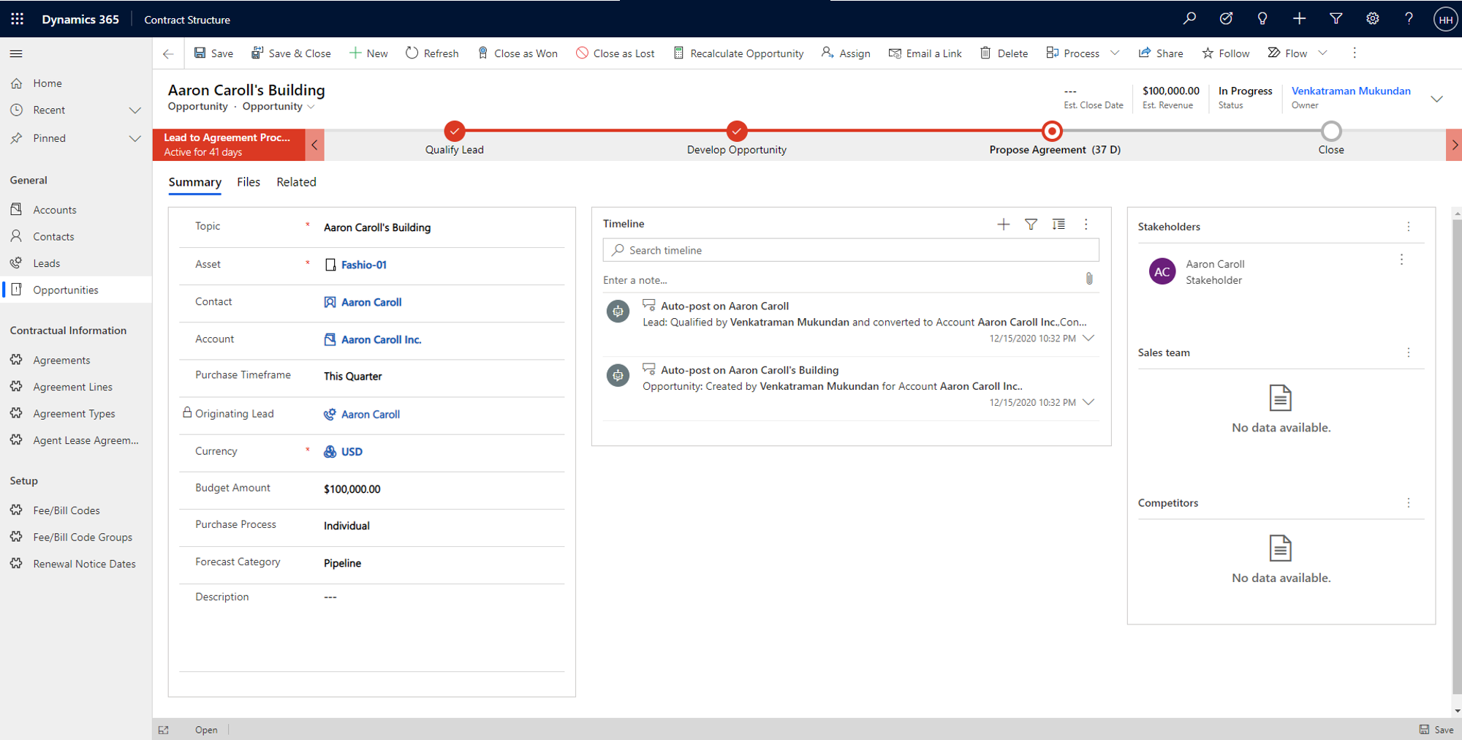Open the Help question mark icon
This screenshot has height=740, width=1462.
click(1409, 19)
